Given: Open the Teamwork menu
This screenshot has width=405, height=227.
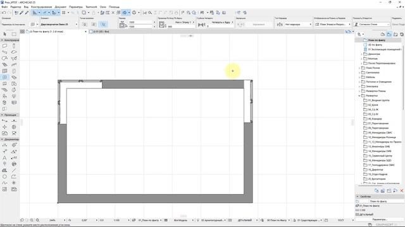Looking at the screenshot, I should (x=91, y=7).
